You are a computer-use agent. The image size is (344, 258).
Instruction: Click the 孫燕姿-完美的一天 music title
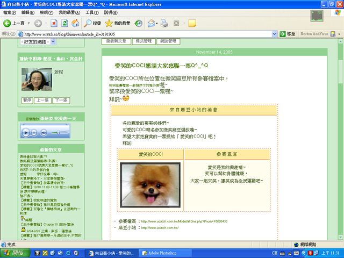point(58,119)
